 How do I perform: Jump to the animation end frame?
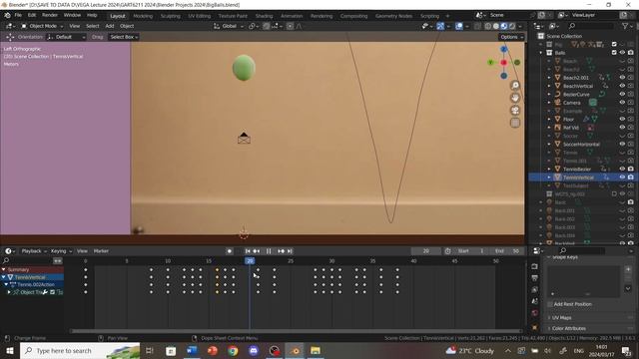point(290,251)
